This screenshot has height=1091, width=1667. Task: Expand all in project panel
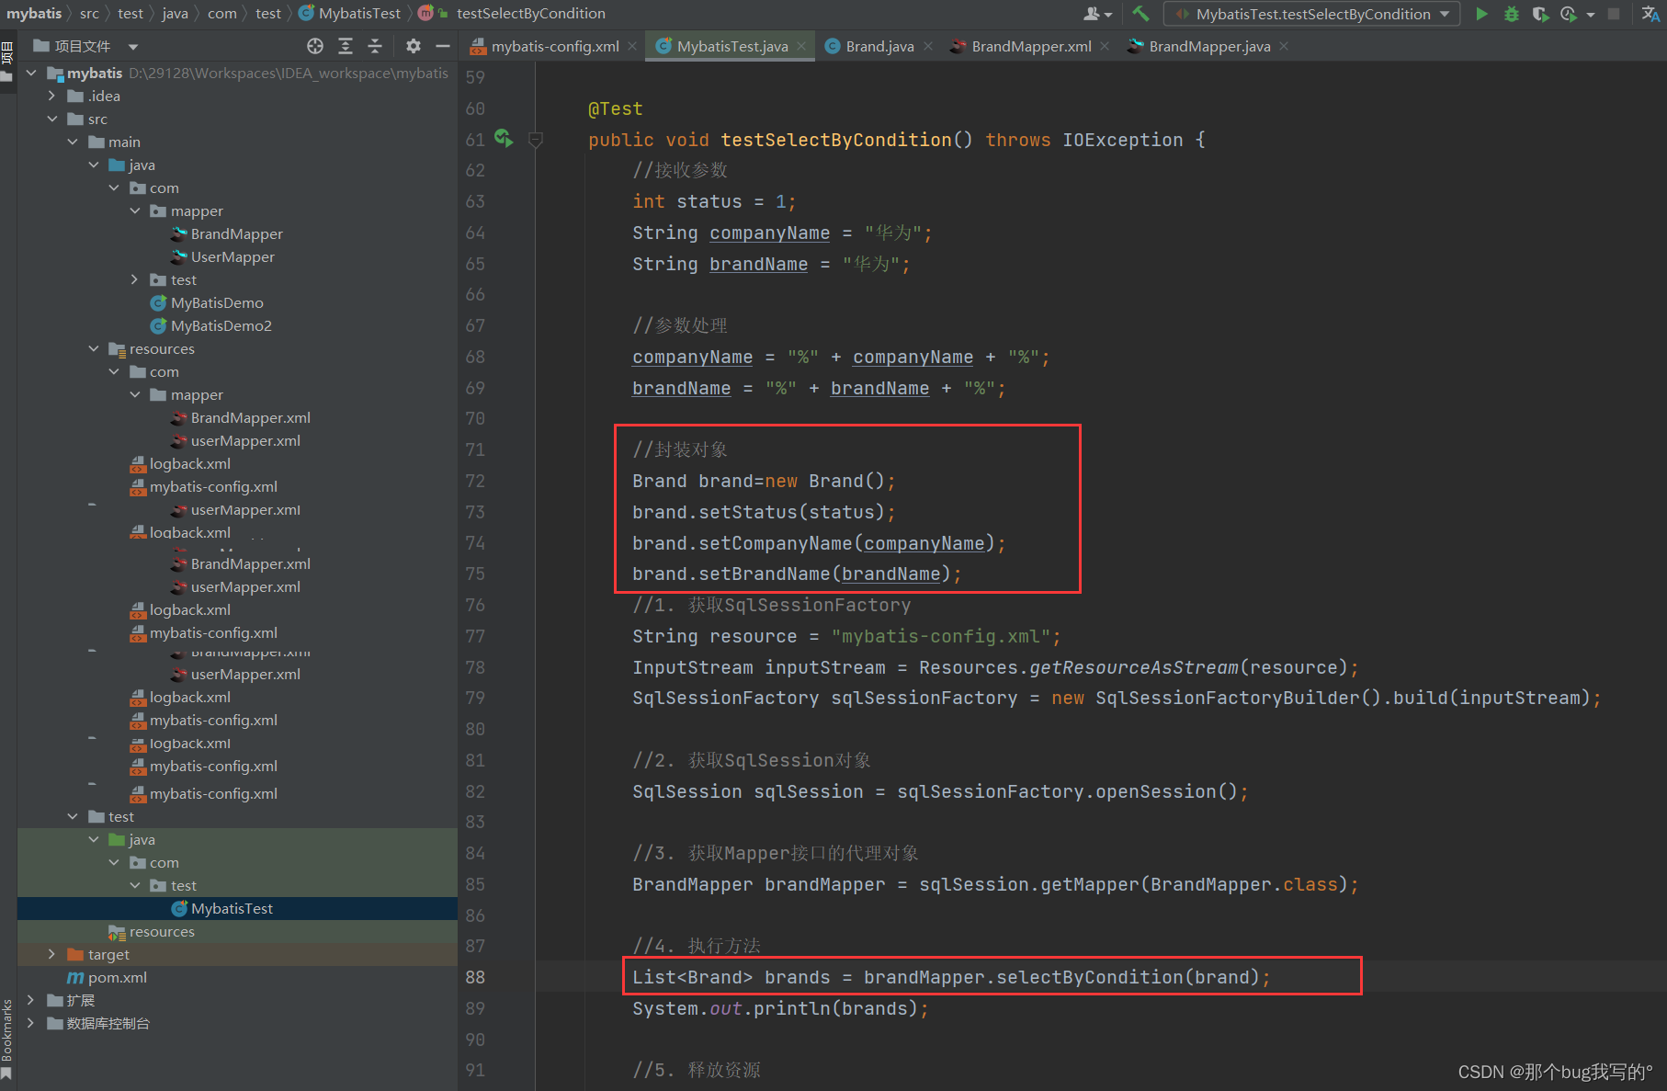[346, 46]
